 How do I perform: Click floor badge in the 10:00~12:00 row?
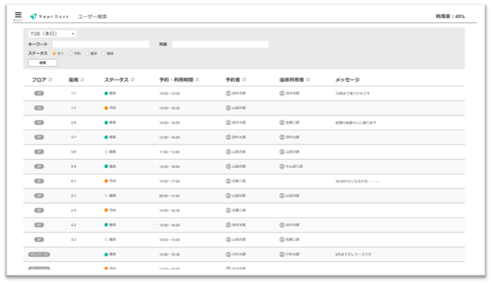(x=39, y=93)
